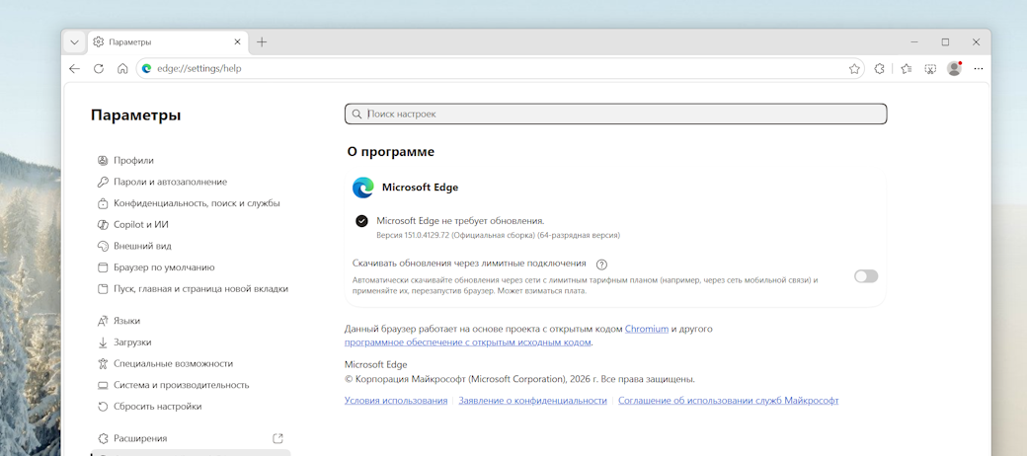
Task: Click the search settings field
Action: point(615,114)
